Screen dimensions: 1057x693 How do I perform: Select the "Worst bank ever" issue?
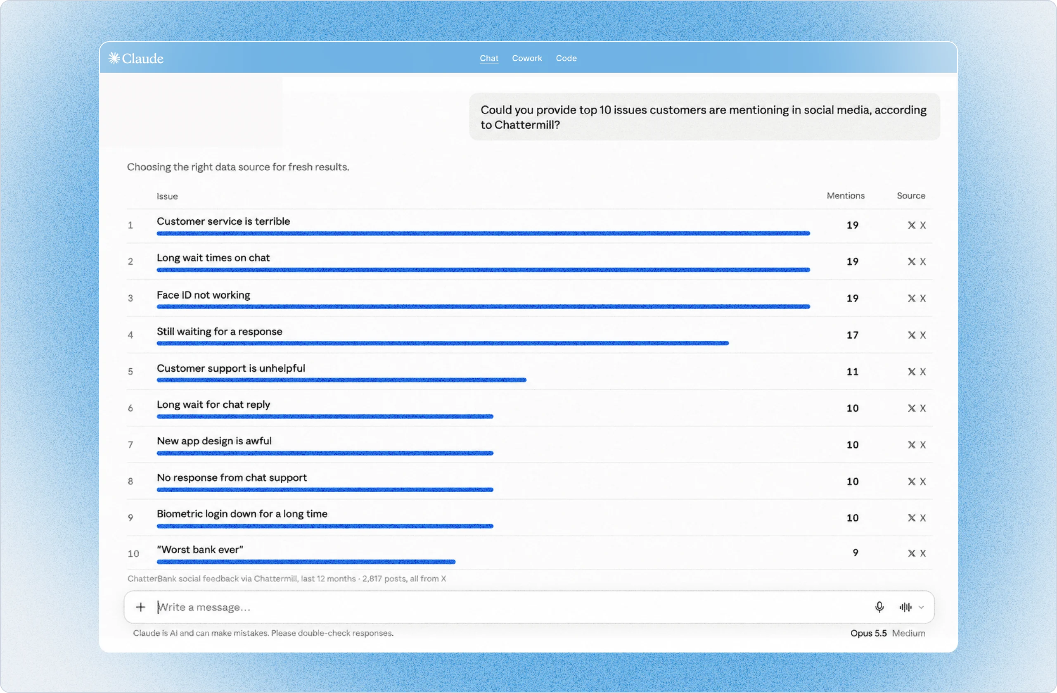(200, 550)
